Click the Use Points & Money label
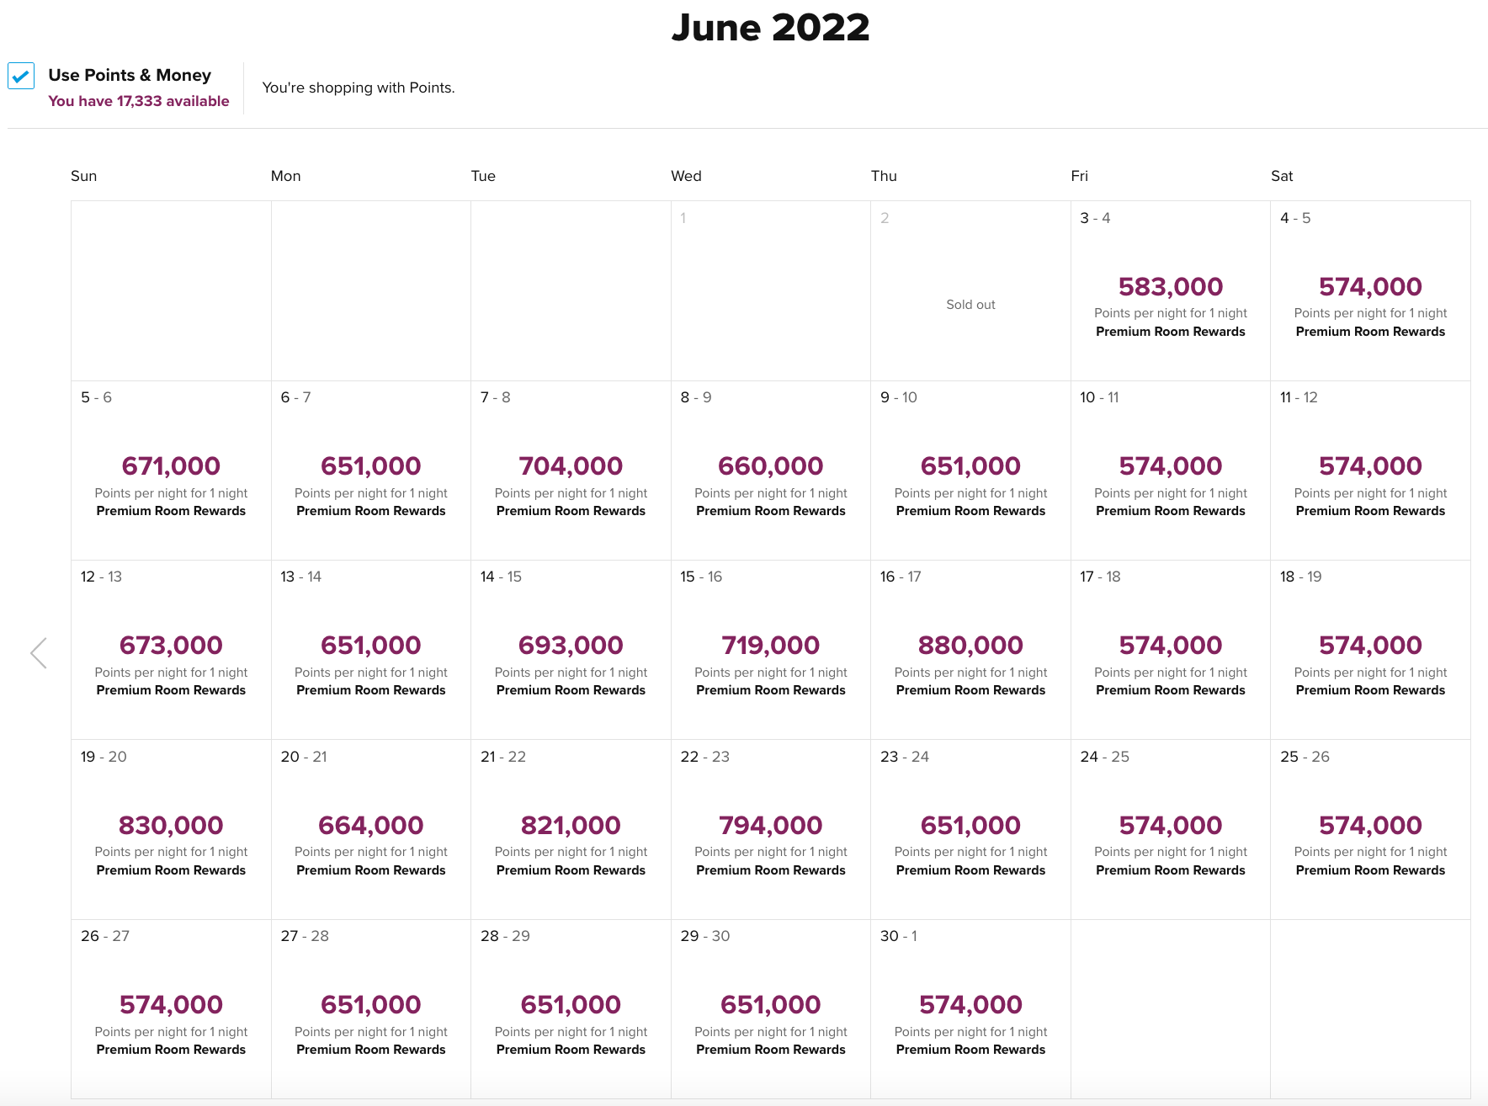The width and height of the screenshot is (1488, 1106). (x=130, y=75)
